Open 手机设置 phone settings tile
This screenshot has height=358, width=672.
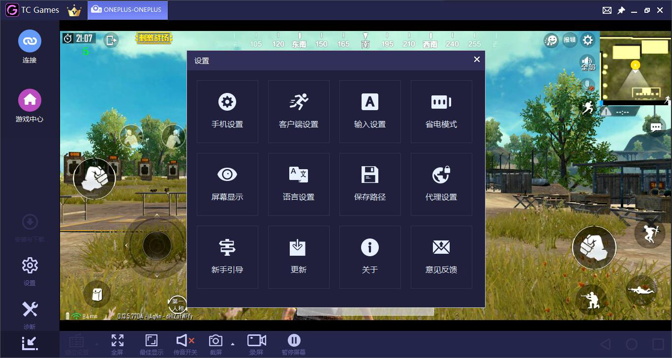point(227,112)
